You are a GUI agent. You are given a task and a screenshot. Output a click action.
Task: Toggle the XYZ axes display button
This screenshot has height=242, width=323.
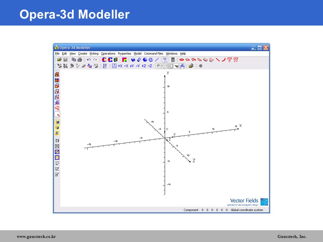pos(182,66)
